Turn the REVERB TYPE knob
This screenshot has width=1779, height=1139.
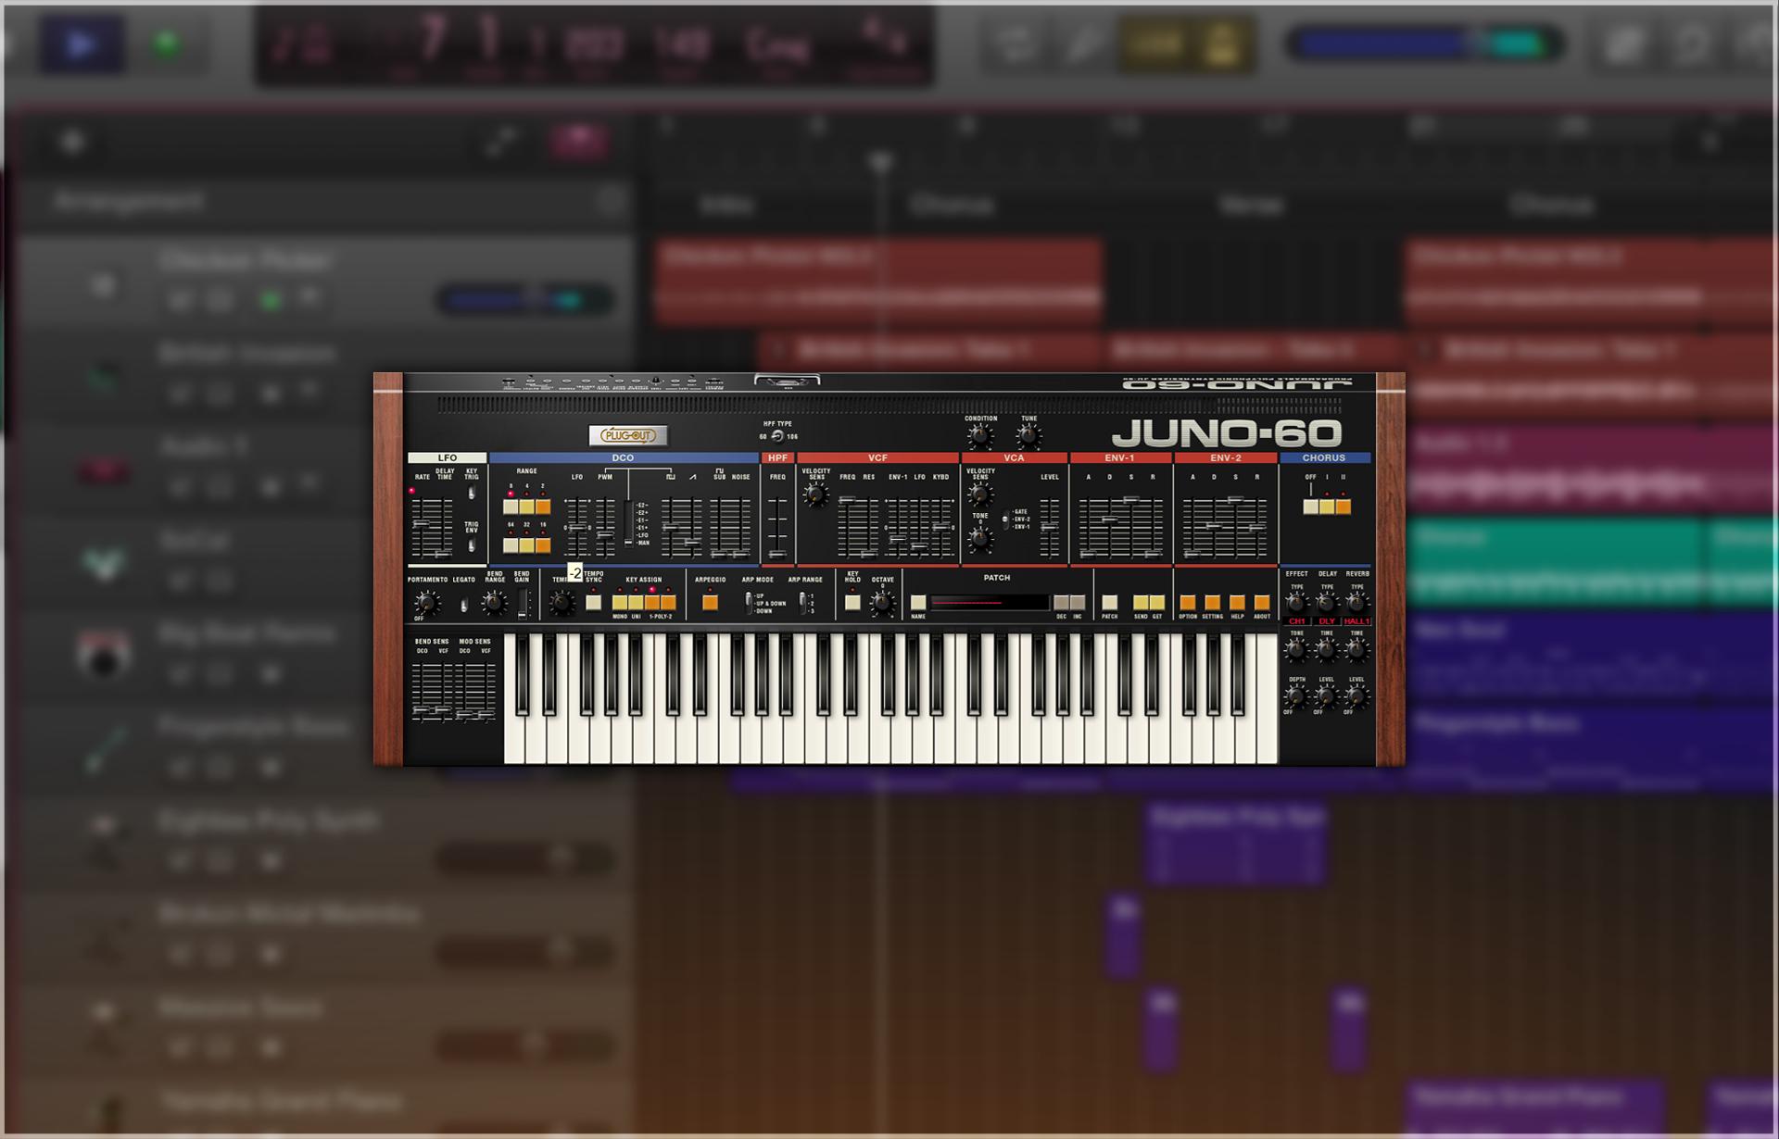(1356, 603)
